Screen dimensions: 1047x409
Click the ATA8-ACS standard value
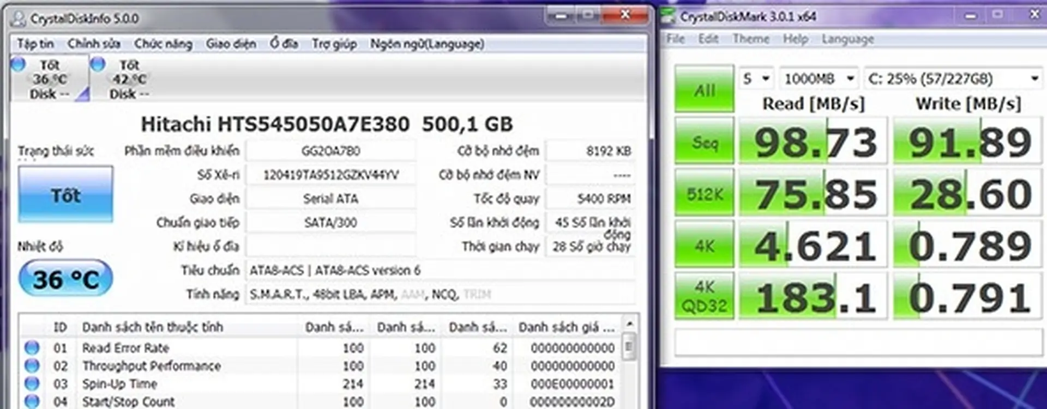tap(441, 270)
